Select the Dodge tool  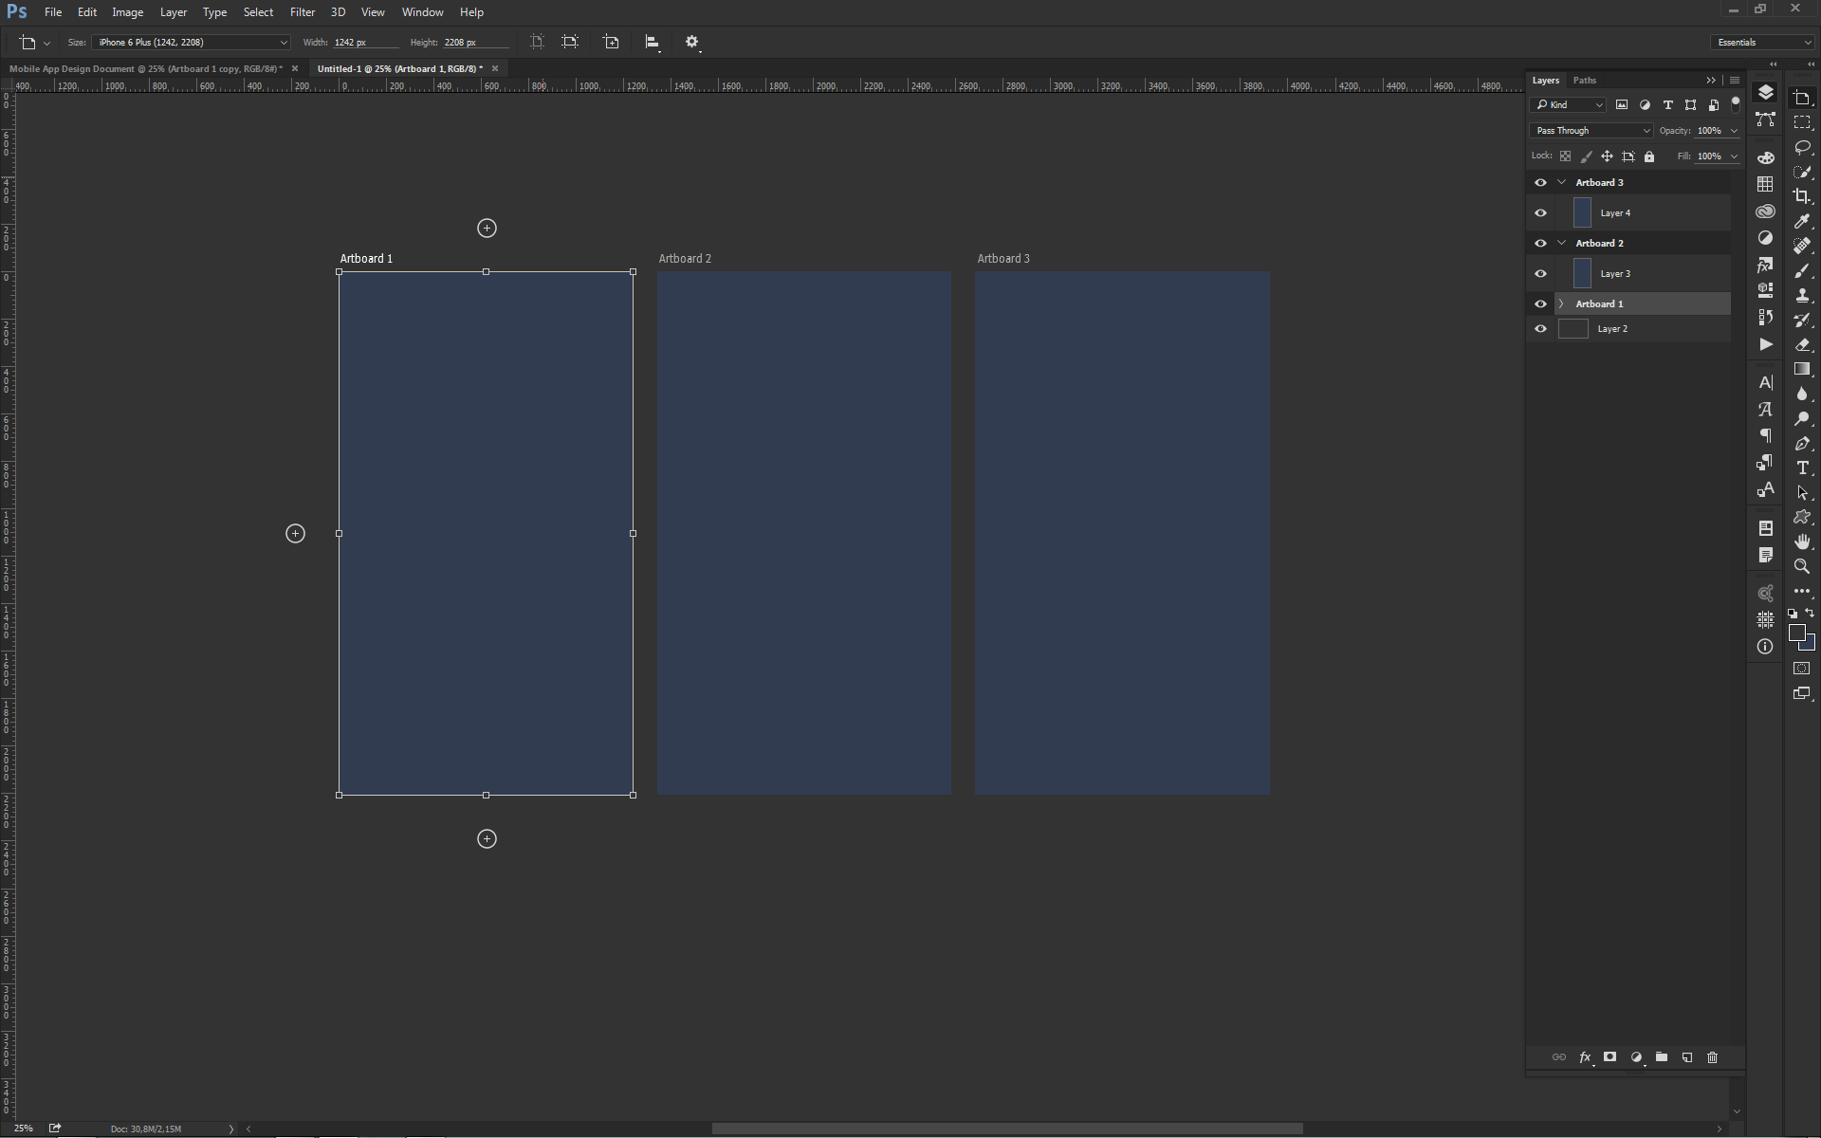click(1802, 418)
